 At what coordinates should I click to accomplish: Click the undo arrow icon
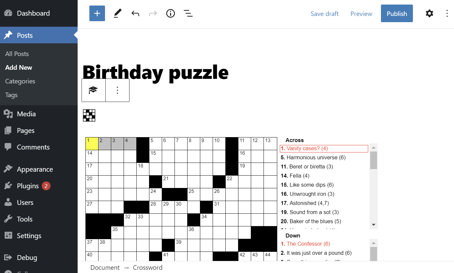[135, 13]
